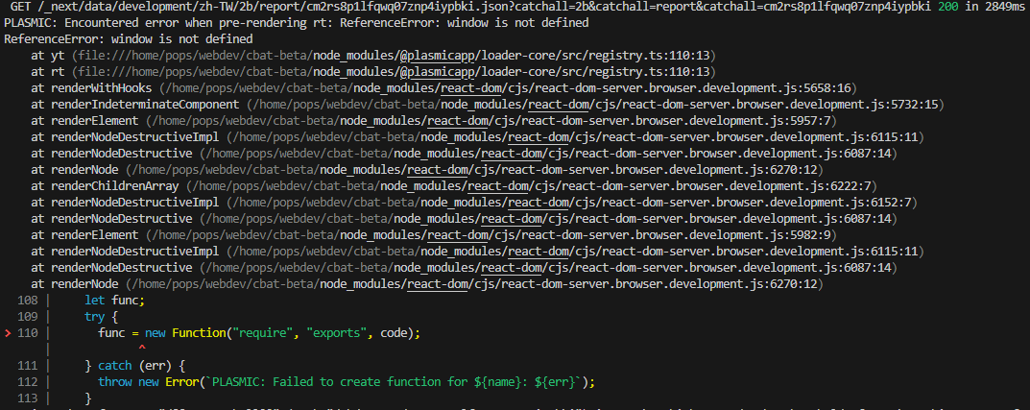
Task: Open the @plasmicapp link in the rt stack frame
Action: pos(435,72)
